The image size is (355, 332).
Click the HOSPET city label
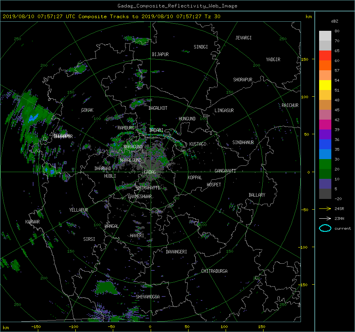[x=214, y=185]
